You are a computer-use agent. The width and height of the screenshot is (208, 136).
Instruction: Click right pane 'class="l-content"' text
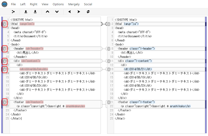139,61
